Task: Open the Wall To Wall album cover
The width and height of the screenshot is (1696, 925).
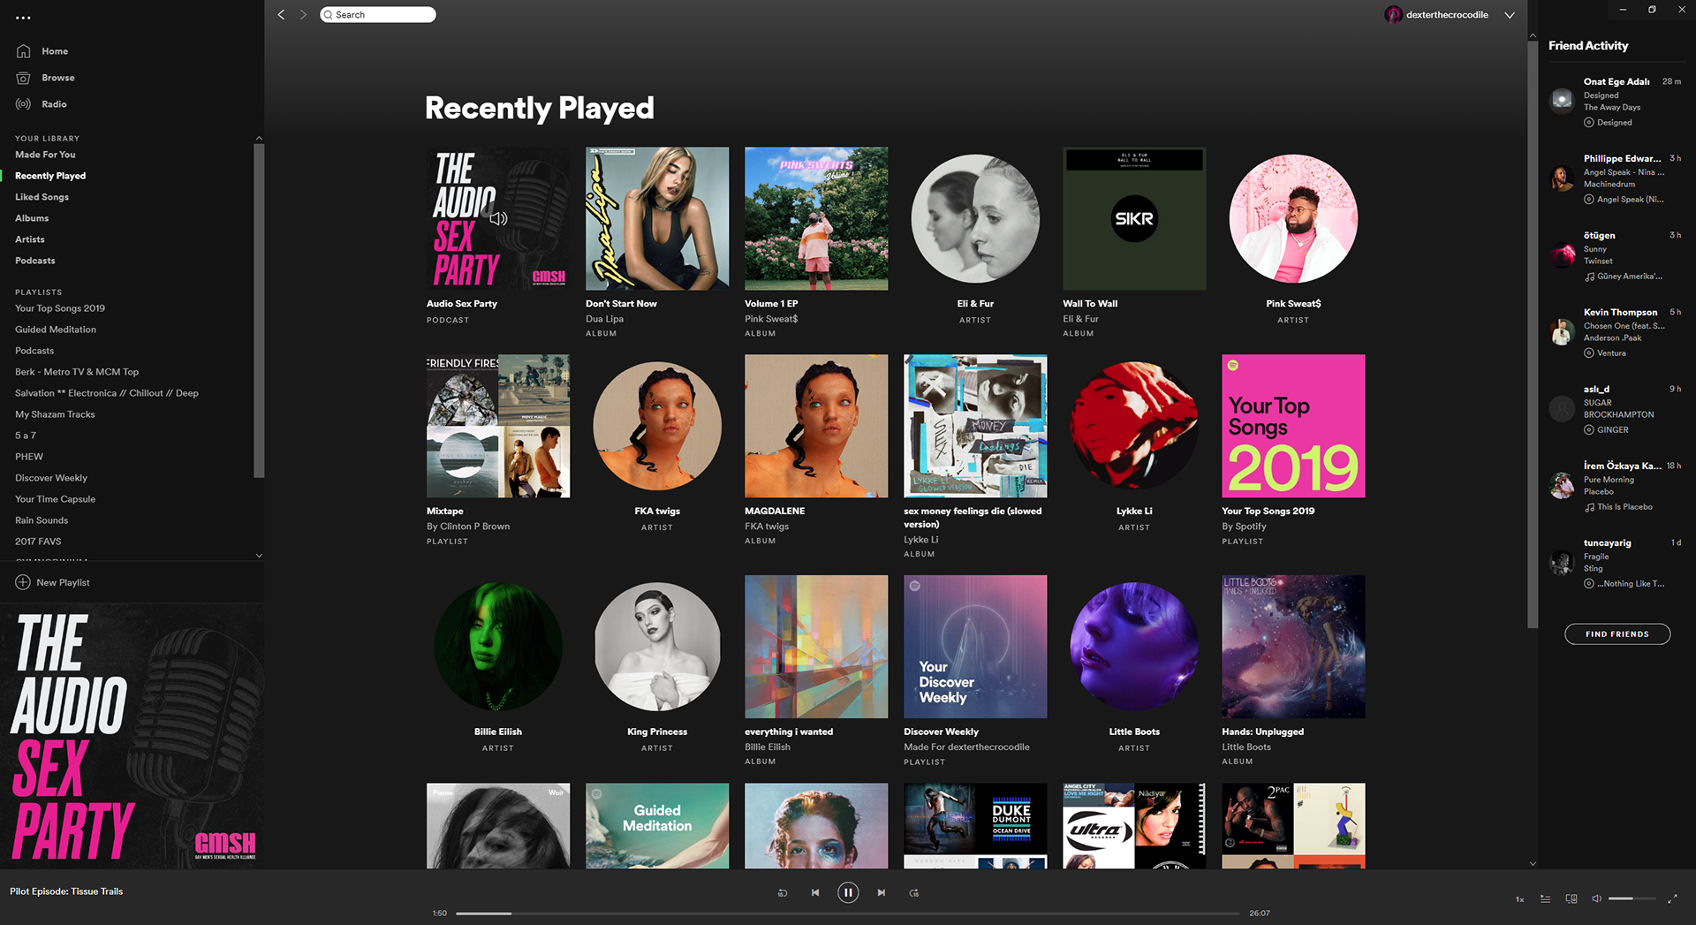Action: point(1134,218)
